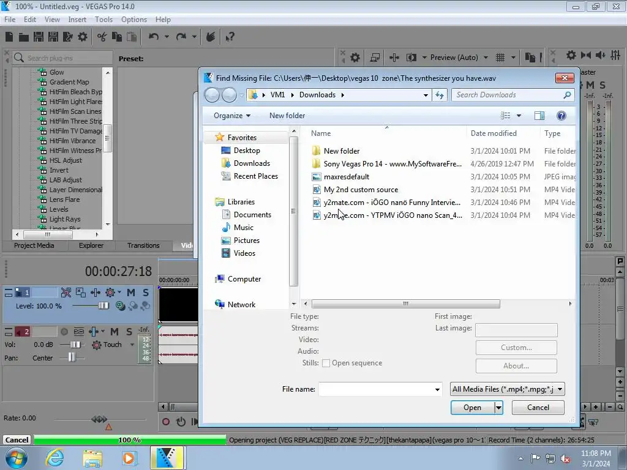This screenshot has width=627, height=470.
Task: Open the File menu
Action: point(10,20)
